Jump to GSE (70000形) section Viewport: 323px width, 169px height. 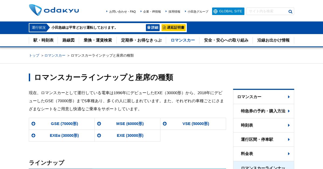pyautogui.click(x=62, y=124)
